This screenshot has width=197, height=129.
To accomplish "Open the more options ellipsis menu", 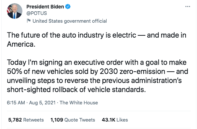I will click(x=188, y=6).
